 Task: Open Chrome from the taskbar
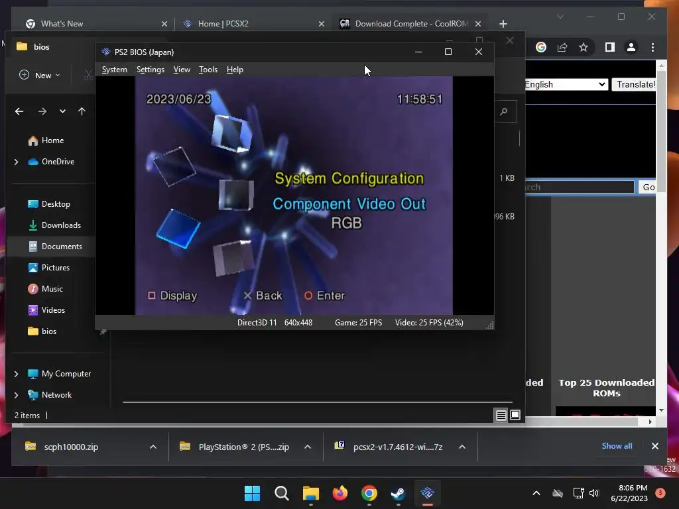(369, 493)
